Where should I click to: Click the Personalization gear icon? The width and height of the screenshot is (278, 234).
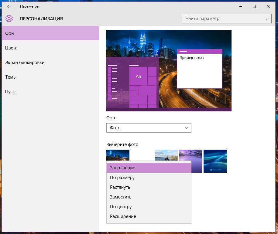[9, 19]
